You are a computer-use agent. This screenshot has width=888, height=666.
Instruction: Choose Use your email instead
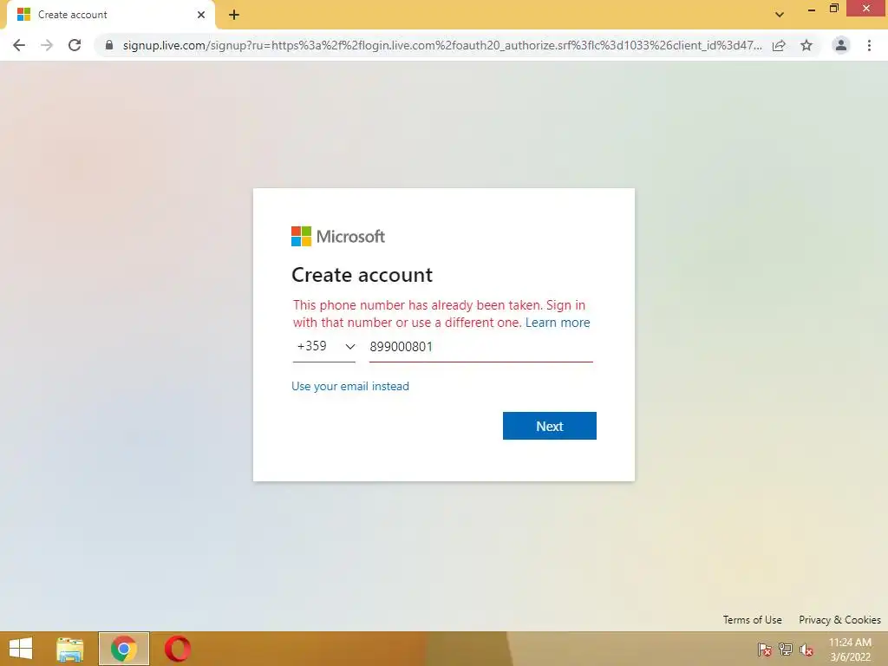[350, 386]
